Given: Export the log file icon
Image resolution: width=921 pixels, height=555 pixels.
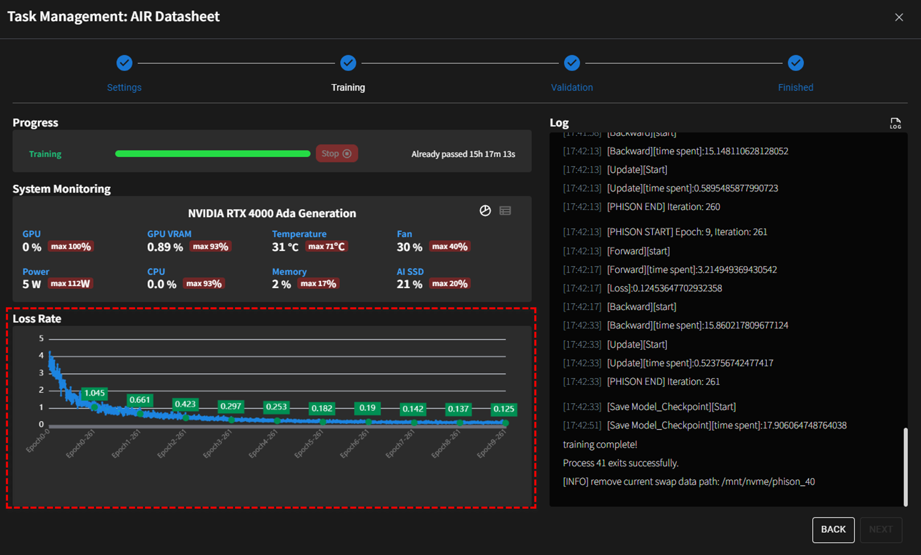Looking at the screenshot, I should point(895,123).
